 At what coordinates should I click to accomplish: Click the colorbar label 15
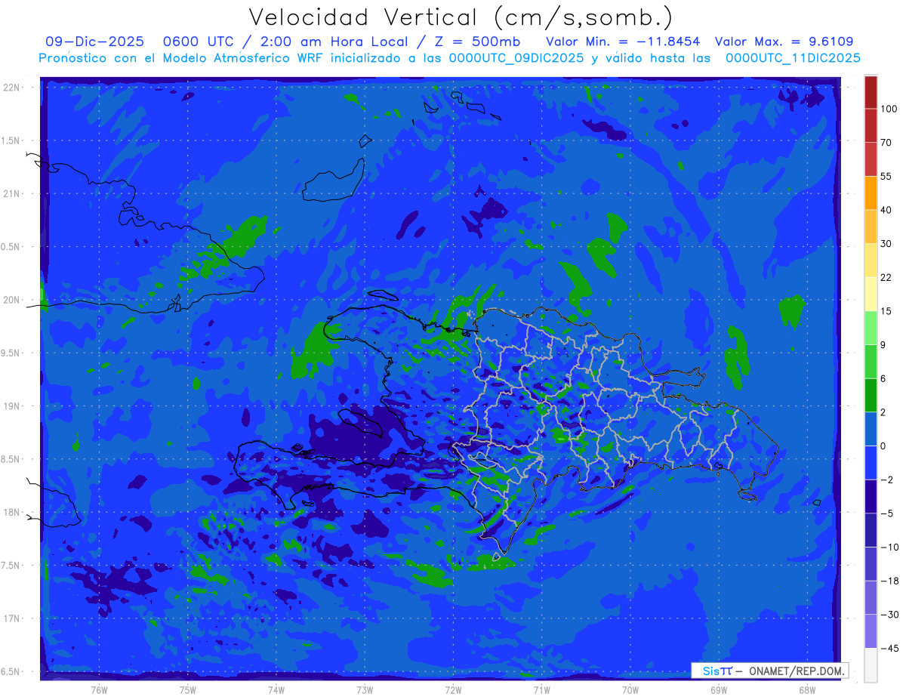[886, 311]
